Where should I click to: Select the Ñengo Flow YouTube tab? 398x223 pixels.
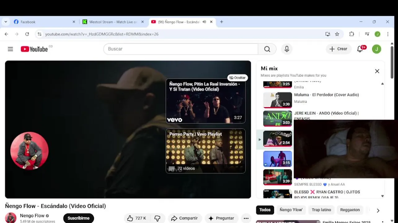point(182,22)
